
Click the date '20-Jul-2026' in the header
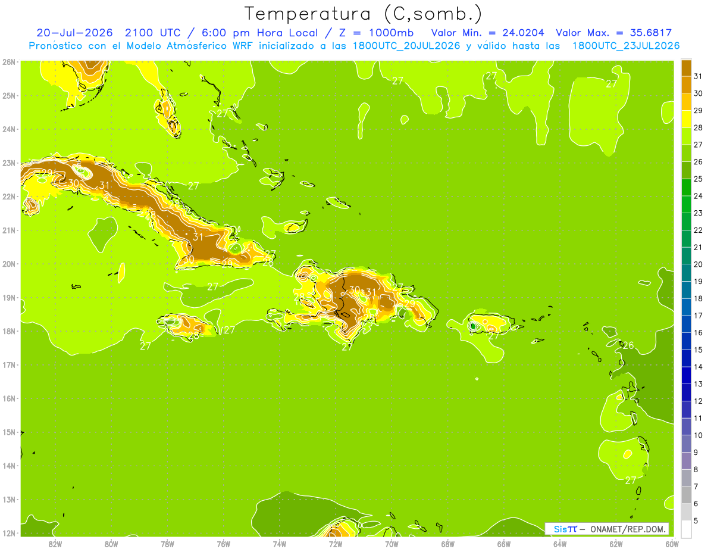74,33
